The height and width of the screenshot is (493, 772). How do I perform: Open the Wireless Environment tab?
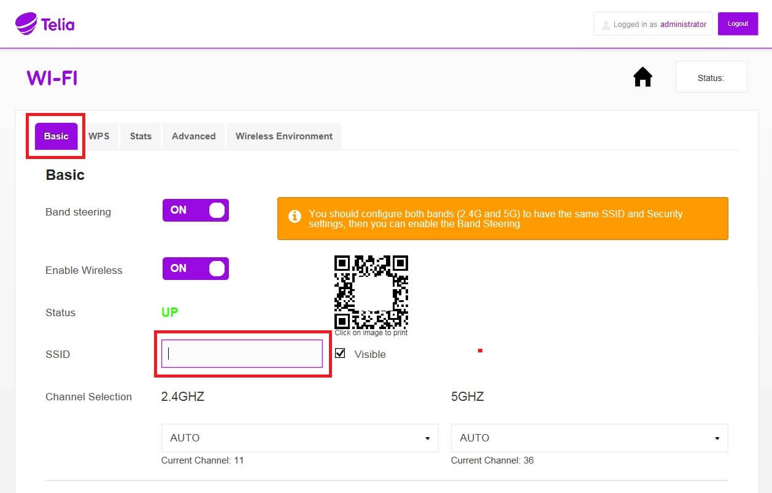pos(284,136)
